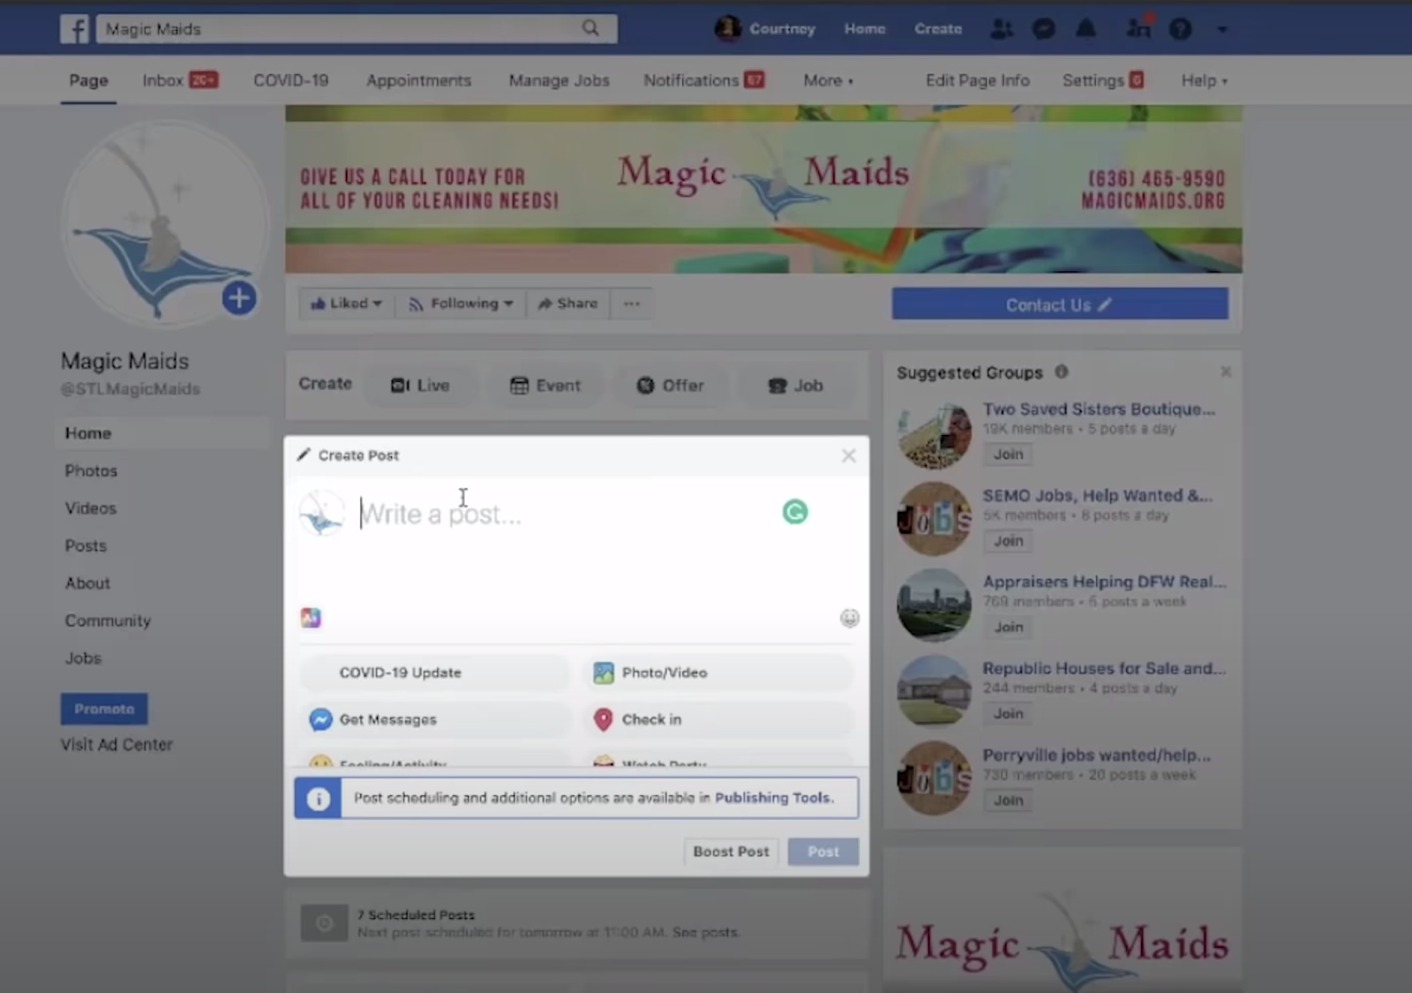Join the SEMO Jobs, Help Wanted group
The image size is (1412, 993).
point(1009,541)
